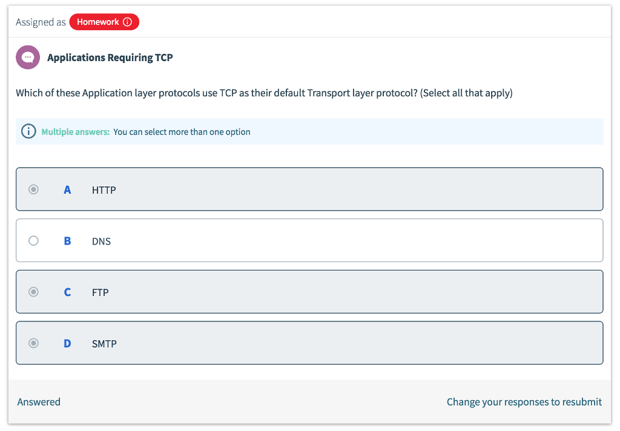Click the purple chat bubble question icon
620x431 pixels.
(x=28, y=58)
